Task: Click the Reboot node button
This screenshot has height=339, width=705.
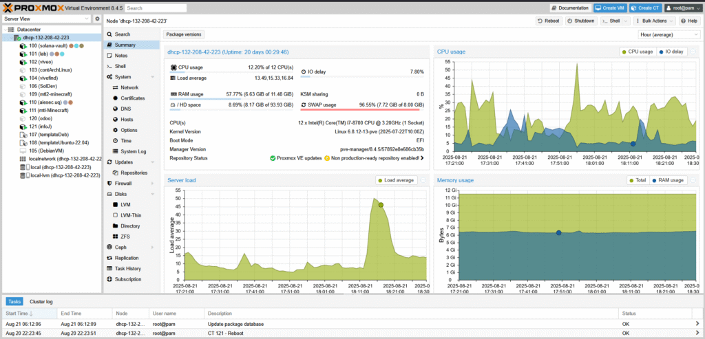Action: point(548,21)
